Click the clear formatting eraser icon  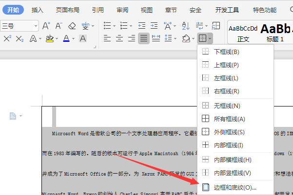pos(72,26)
